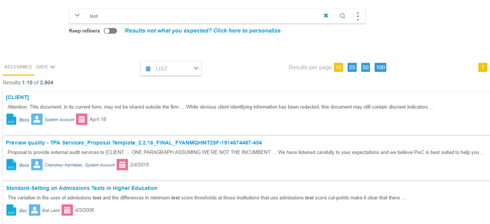Click the author icon beside Bob Laird
This screenshot has height=224, width=490.
click(34, 210)
